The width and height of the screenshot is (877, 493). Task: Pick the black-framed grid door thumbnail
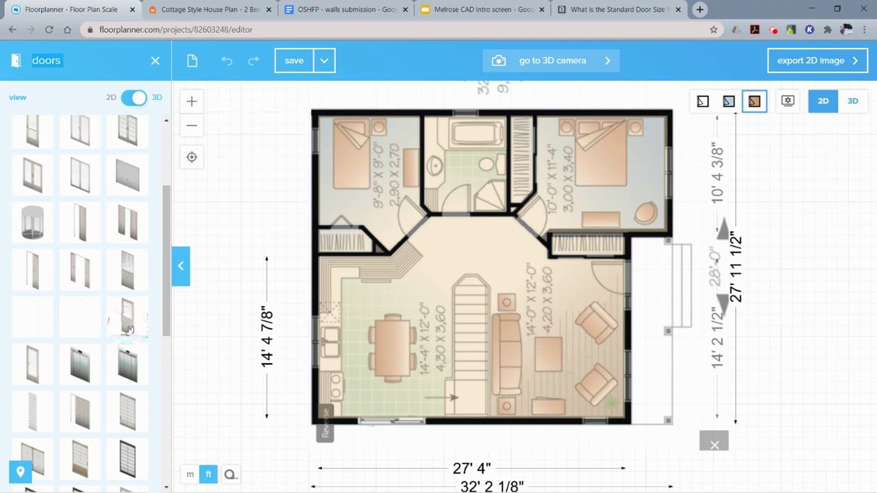point(127,459)
